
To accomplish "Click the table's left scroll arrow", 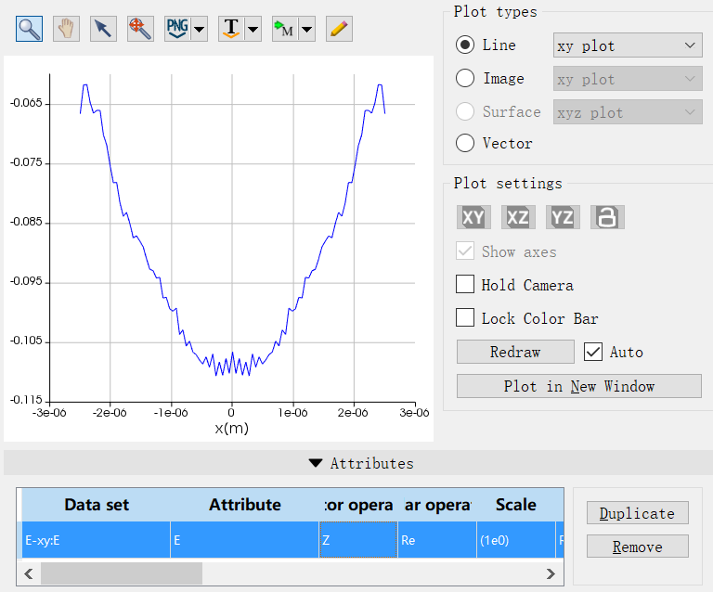I will click(x=29, y=573).
